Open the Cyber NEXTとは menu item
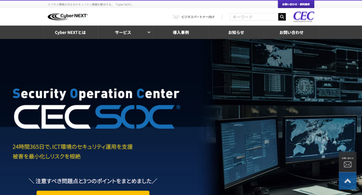Viewport: 362px width, 195px height. [x=70, y=32]
